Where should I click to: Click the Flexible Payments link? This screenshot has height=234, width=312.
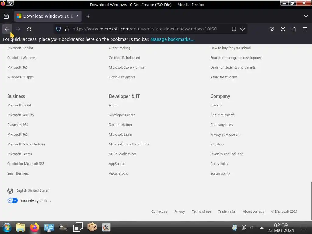(122, 77)
